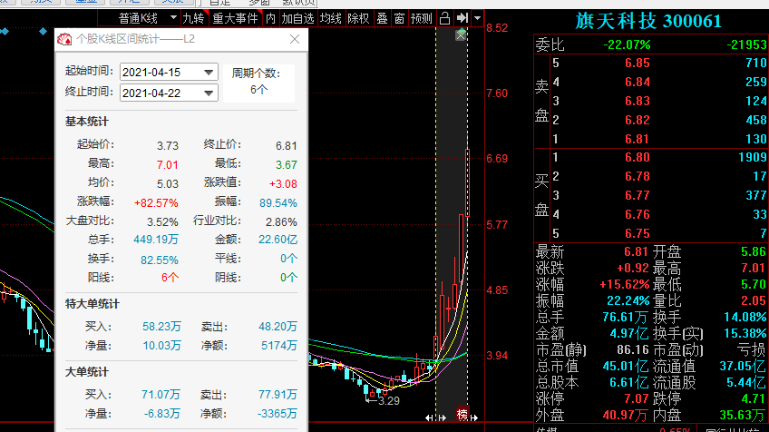Click the 内盘 value 35.63万
The image size is (769, 432).
(x=742, y=416)
